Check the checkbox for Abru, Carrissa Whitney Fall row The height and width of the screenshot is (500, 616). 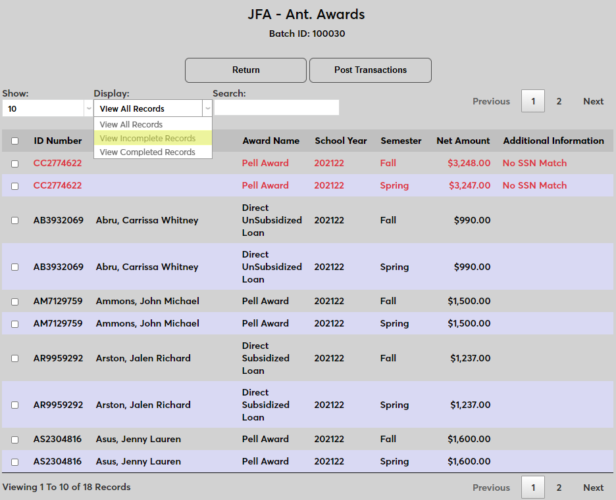click(x=14, y=220)
